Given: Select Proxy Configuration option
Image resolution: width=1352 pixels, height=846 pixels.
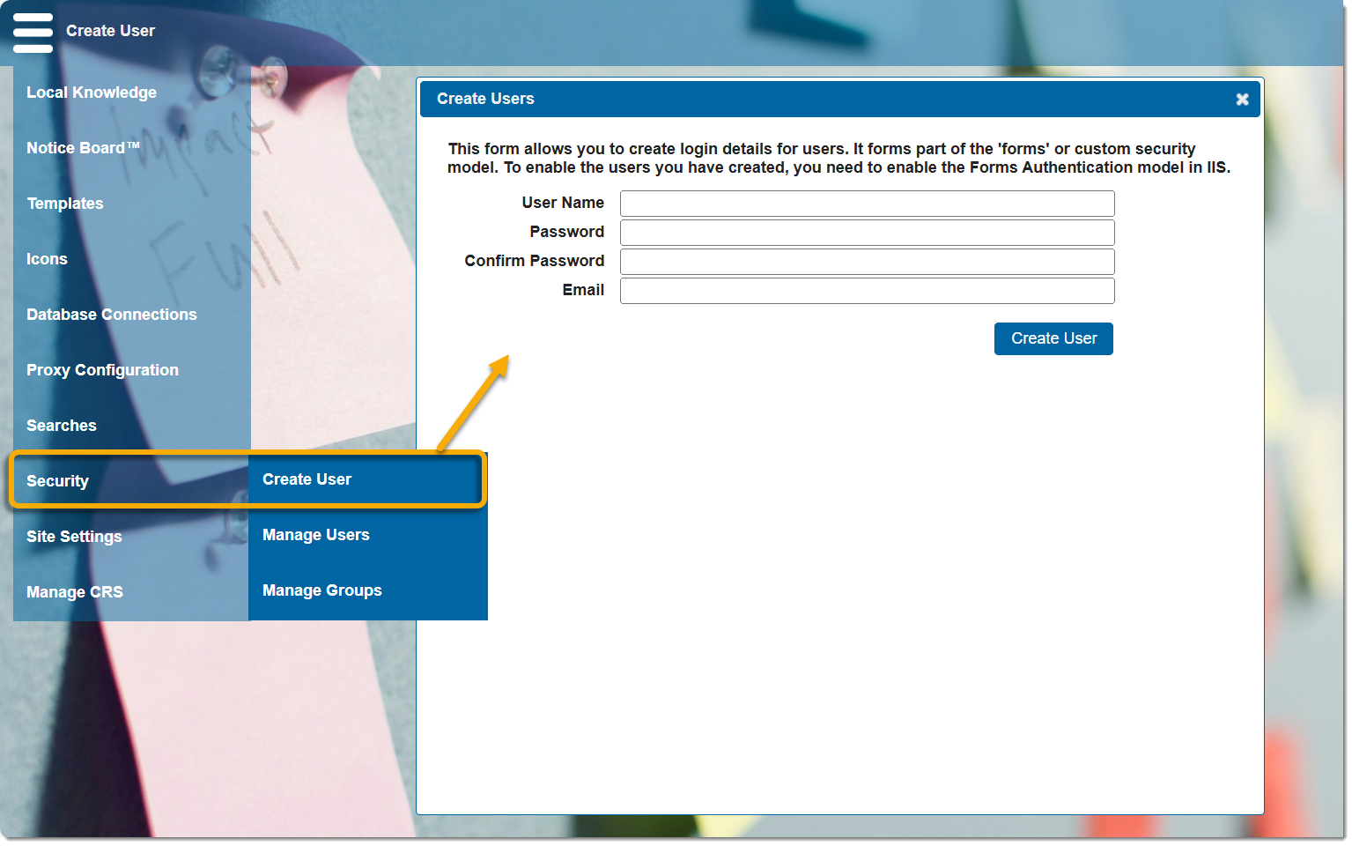Looking at the screenshot, I should pyautogui.click(x=102, y=370).
